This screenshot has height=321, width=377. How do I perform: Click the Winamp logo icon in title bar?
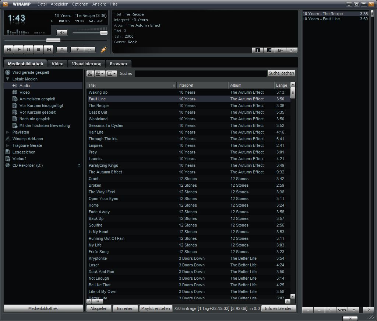pyautogui.click(x=5, y=4)
